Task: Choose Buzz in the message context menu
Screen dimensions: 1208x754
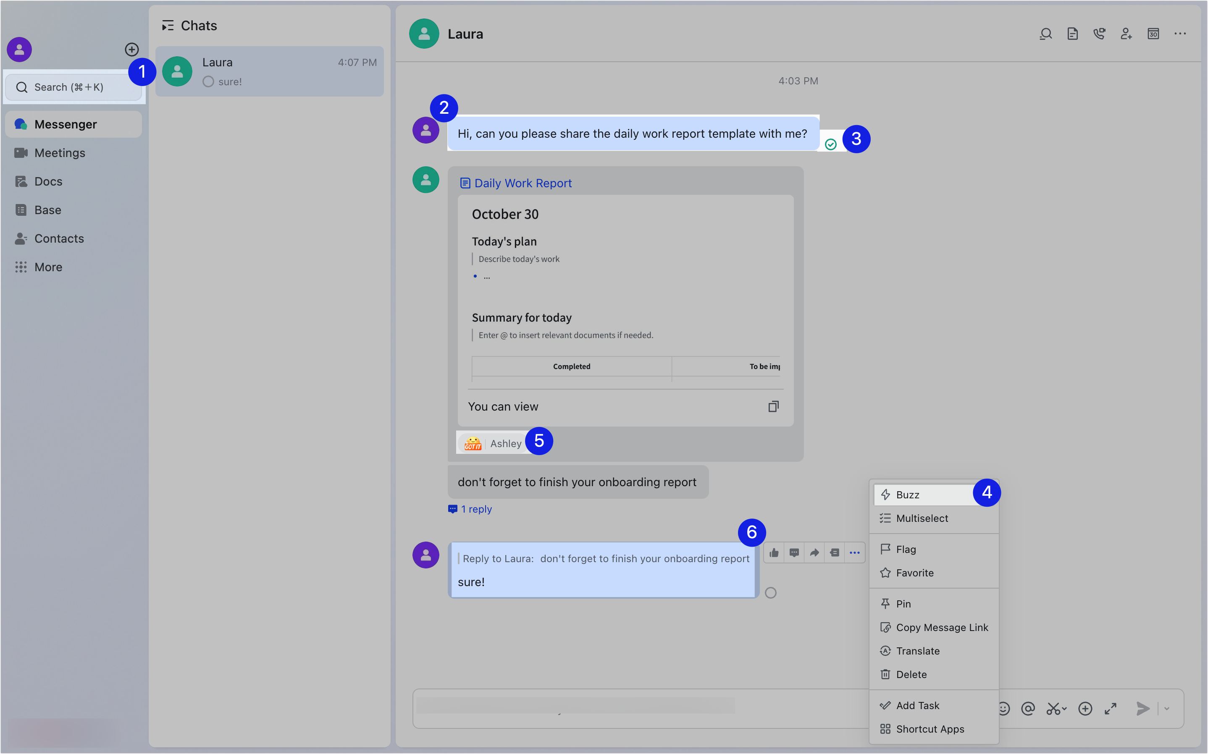Action: (908, 495)
